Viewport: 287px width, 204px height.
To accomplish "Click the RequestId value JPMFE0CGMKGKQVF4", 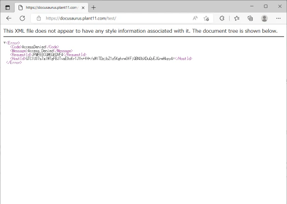I will pyautogui.click(x=47, y=55).
